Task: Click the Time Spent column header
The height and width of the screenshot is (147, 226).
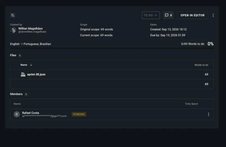Action: [191, 104]
